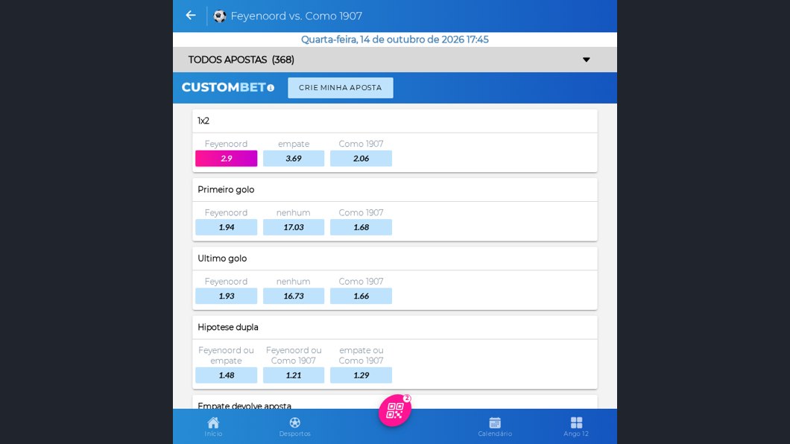
Task: Click the match date Quarta-feira 14 de outubro
Action: 395,39
